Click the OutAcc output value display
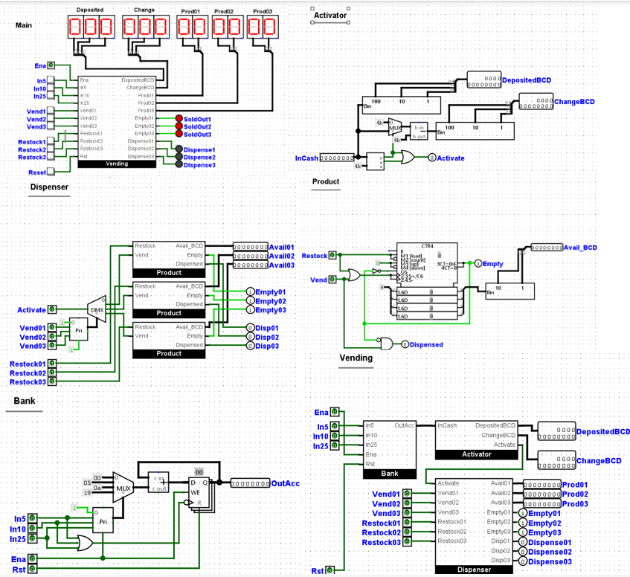 (x=249, y=483)
